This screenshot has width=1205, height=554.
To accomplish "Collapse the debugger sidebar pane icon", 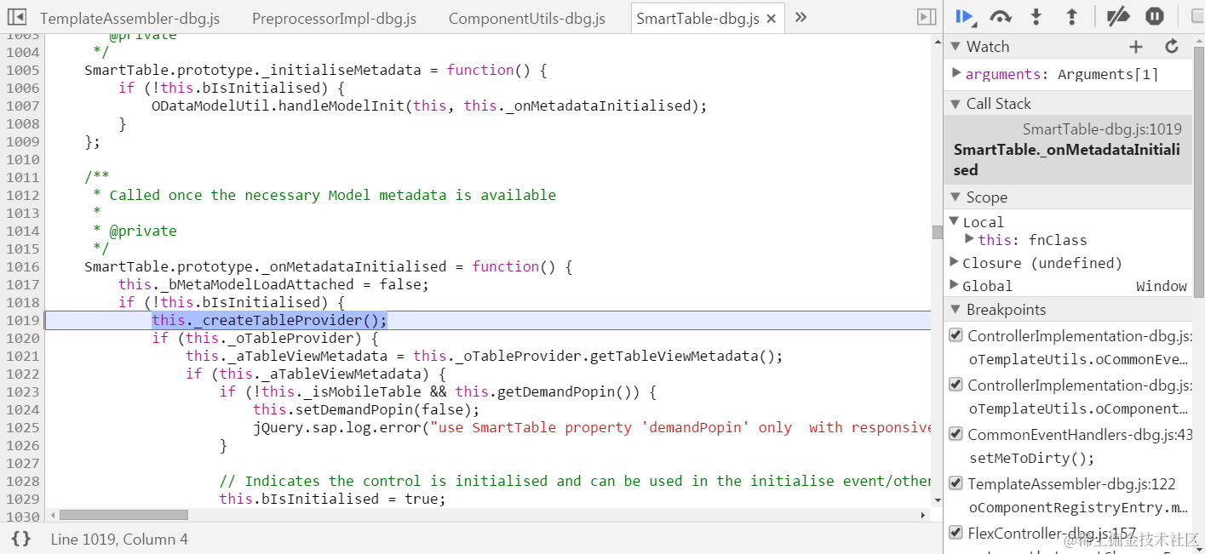I will (x=926, y=17).
